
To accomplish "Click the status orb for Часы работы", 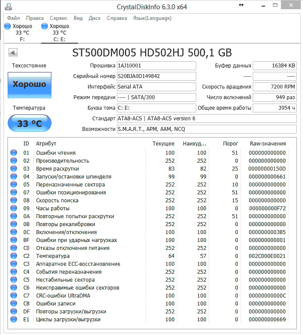I will (x=14, y=208).
